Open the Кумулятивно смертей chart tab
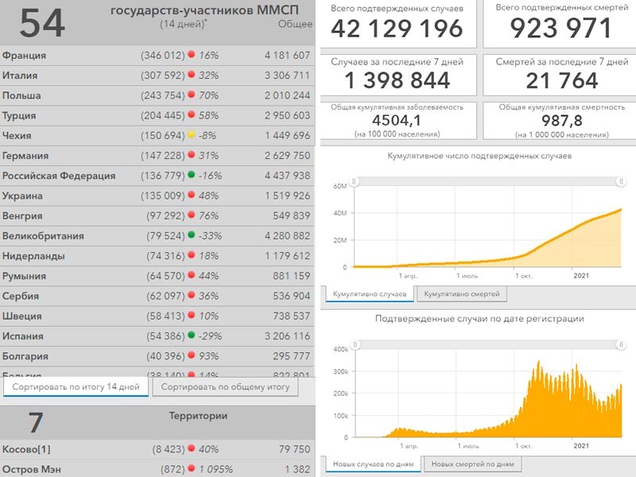 461,294
